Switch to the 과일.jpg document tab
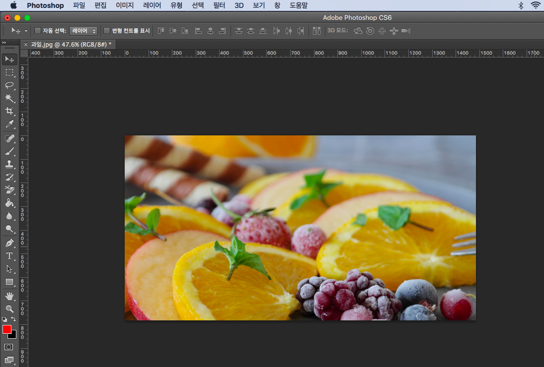The width and height of the screenshot is (544, 367). click(71, 44)
